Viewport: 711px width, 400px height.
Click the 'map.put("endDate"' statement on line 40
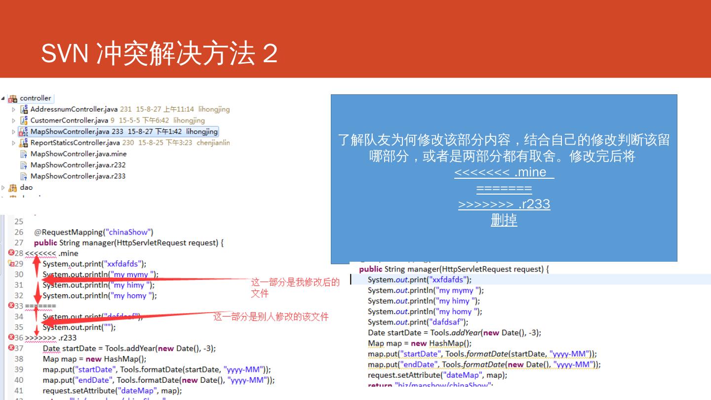pyautogui.click(x=158, y=380)
